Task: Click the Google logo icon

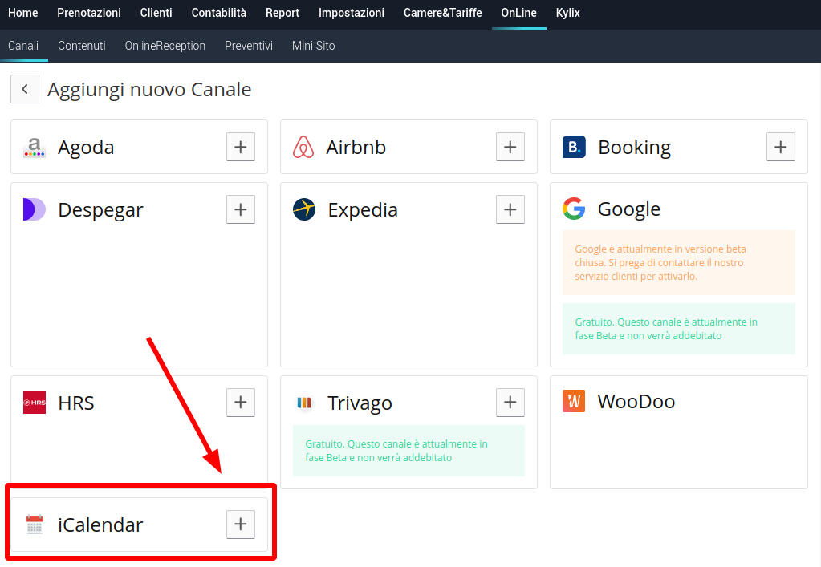Action: 574,209
